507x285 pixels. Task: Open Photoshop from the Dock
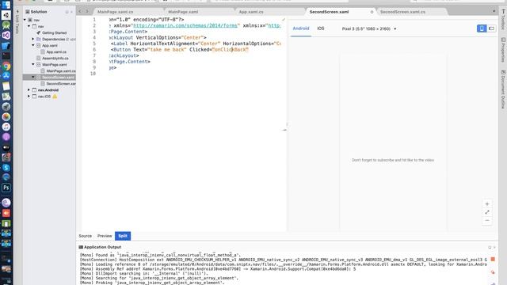tap(6, 188)
